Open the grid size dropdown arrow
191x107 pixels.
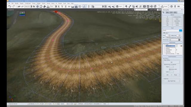click(x=82, y=7)
